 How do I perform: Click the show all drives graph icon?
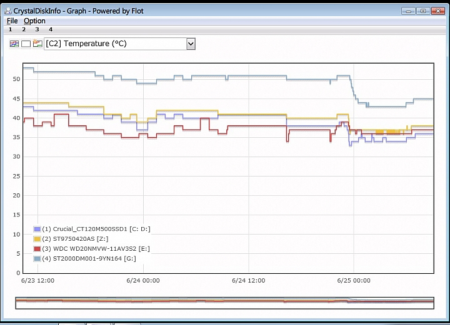coord(14,44)
